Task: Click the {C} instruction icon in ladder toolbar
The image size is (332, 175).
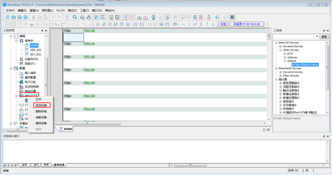Action: point(142,24)
